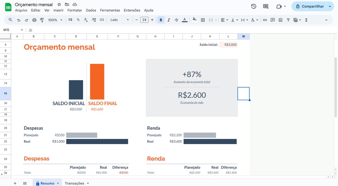Expand the Transações sheet tab menu

[88, 183]
